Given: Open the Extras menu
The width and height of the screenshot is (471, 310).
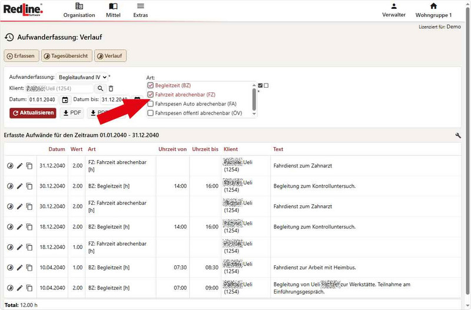Looking at the screenshot, I should 140,10.
